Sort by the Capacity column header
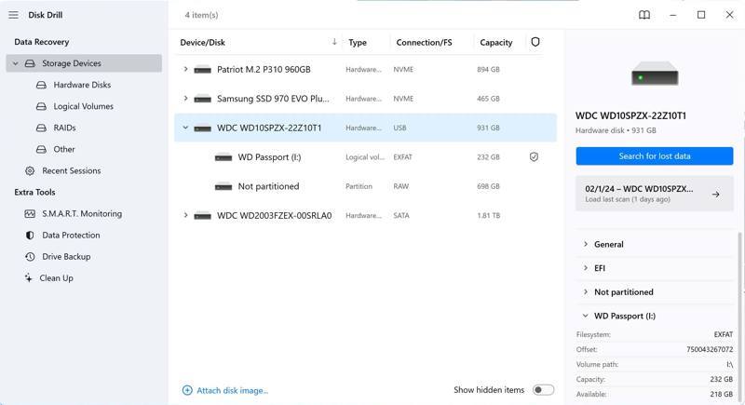 pos(496,42)
